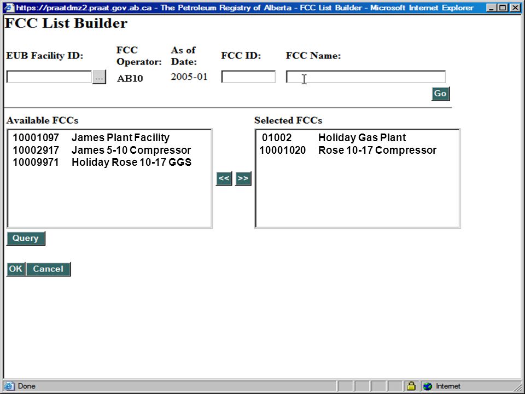The image size is (525, 394).
Task: Click the move-right >> button
Action: click(x=243, y=178)
